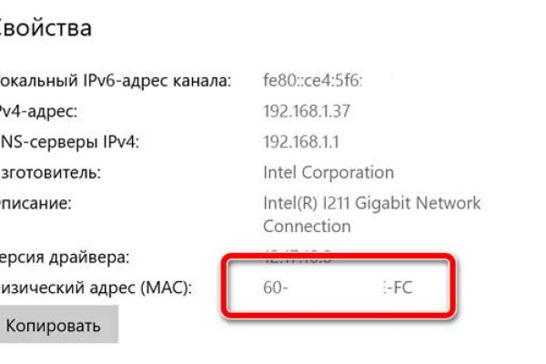
Task: Click the Копировать button
Action: click(54, 325)
